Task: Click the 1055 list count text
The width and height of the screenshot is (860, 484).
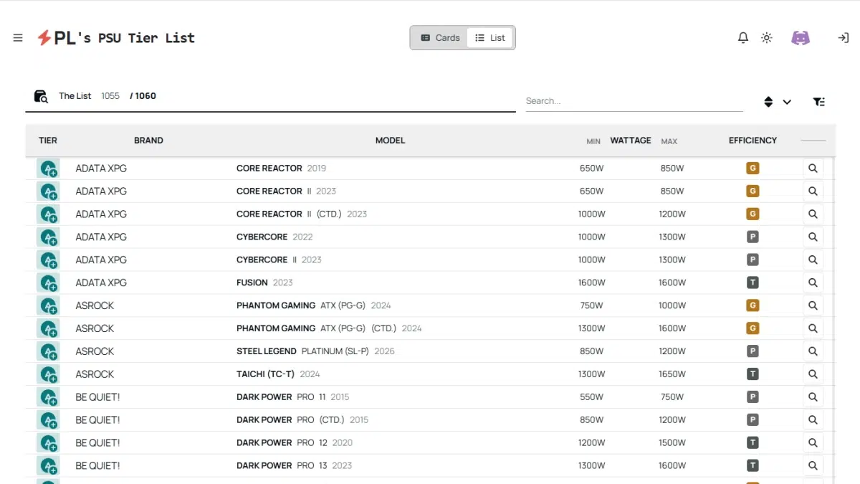Action: (x=110, y=96)
